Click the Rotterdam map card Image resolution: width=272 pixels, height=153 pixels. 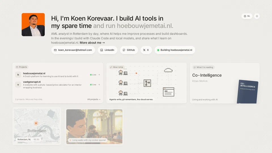coord(37,126)
